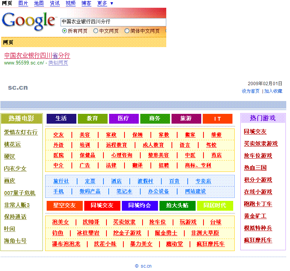Open the 硬汉 movie link

point(10,156)
